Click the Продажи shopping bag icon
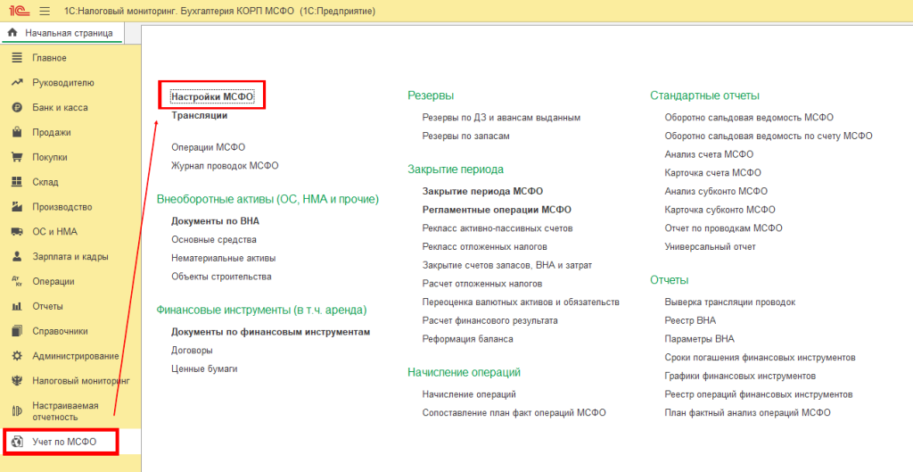This screenshot has height=472, width=913. click(16, 133)
